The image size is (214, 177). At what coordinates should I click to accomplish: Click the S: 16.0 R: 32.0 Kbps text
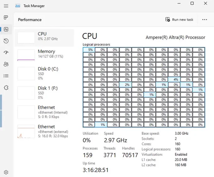coord(53,136)
